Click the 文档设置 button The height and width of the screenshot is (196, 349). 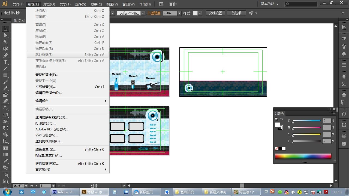point(215,13)
